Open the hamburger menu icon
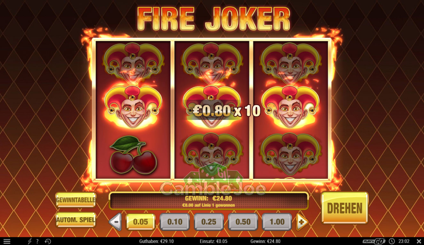The height and width of the screenshot is (245, 424). click(x=7, y=241)
